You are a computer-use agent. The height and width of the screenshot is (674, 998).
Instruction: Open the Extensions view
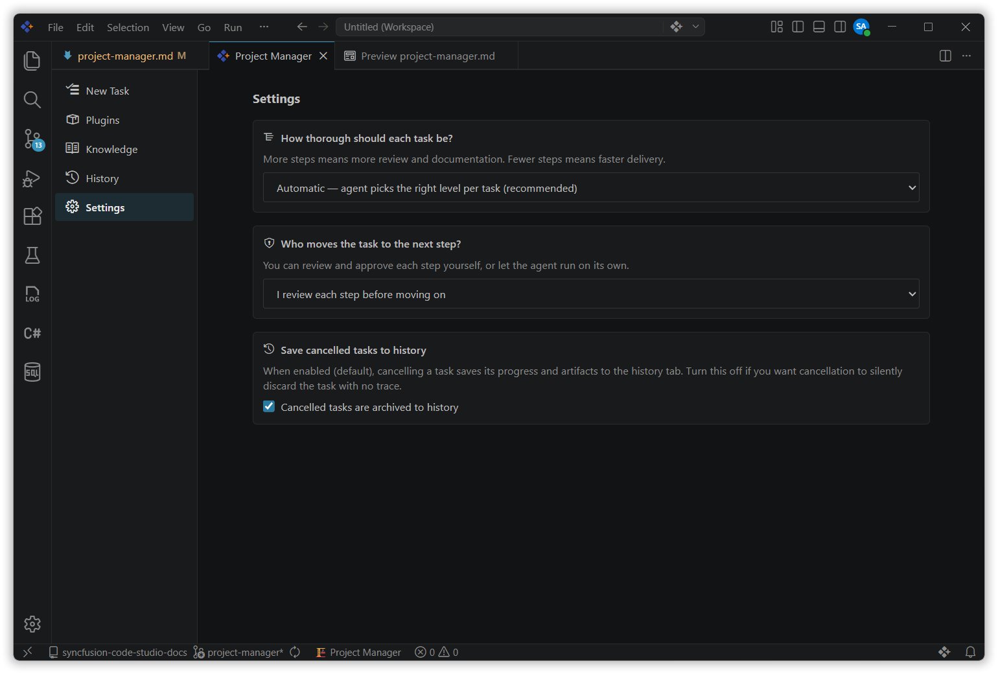click(32, 216)
